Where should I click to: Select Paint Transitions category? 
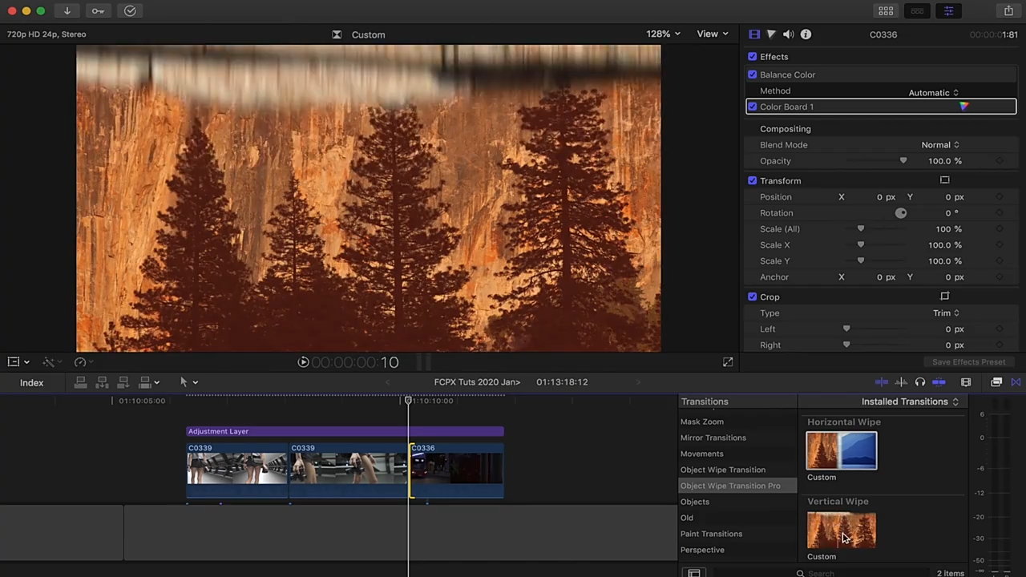point(711,534)
